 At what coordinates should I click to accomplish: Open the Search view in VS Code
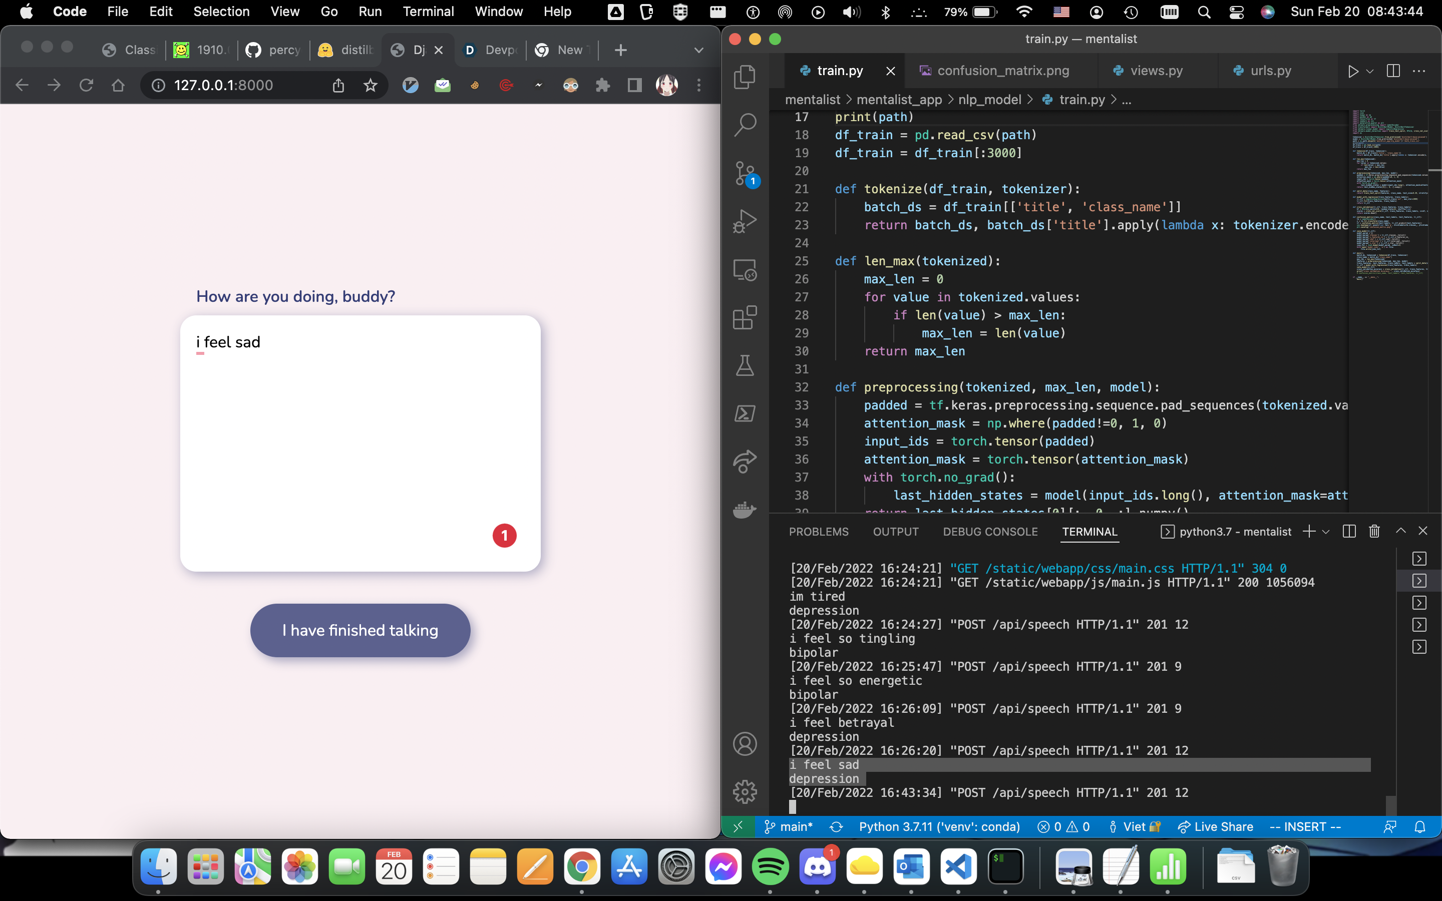point(744,125)
